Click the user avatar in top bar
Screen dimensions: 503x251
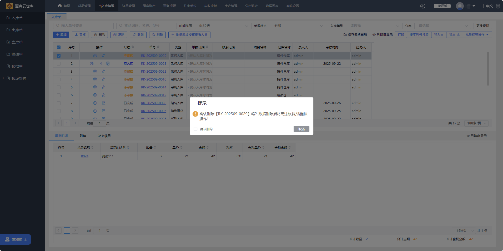(x=460, y=6)
